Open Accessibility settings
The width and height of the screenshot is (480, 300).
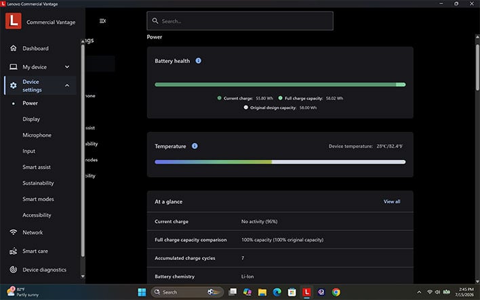37,215
